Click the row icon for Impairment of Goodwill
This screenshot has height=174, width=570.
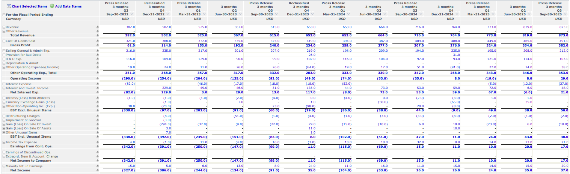point(97,120)
